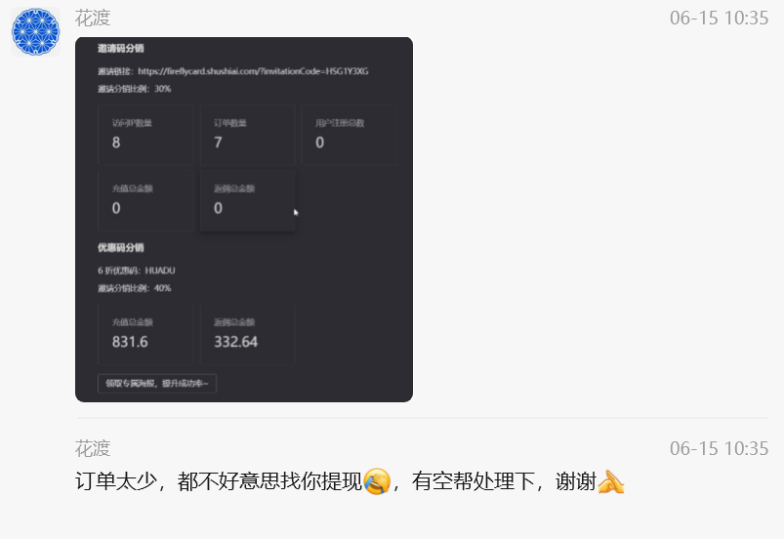Viewport: 784px width, 539px height.
Task: Click the 返佣总金额 card showing 332.64
Action: pyautogui.click(x=247, y=334)
